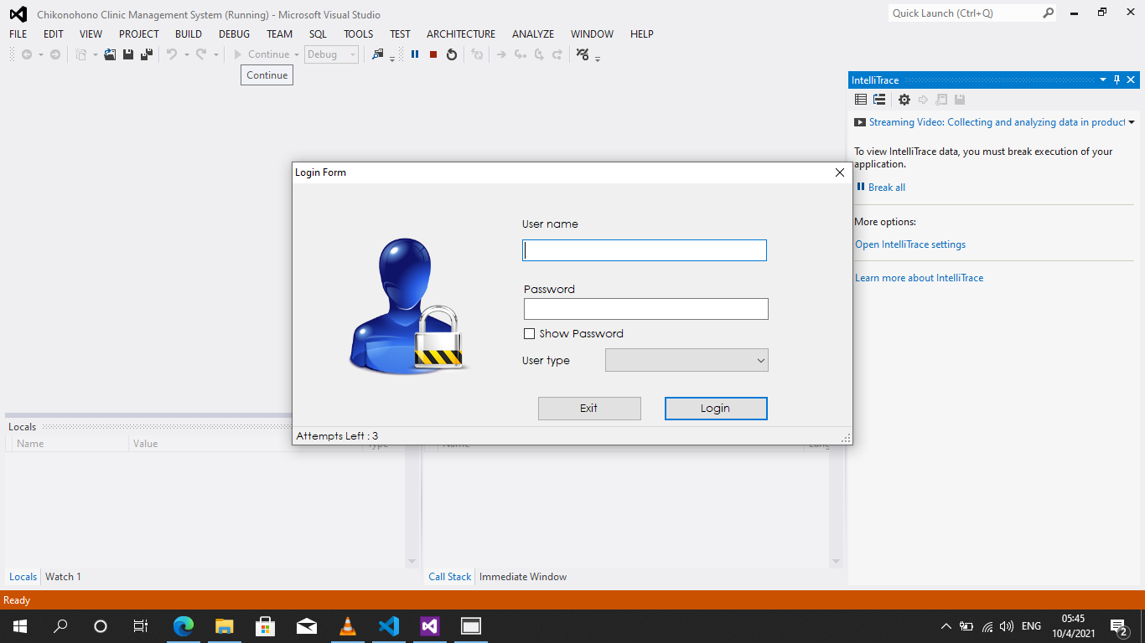Viewport: 1145px width, 643px height.
Task: Open the DEBUG menu
Action: (234, 34)
